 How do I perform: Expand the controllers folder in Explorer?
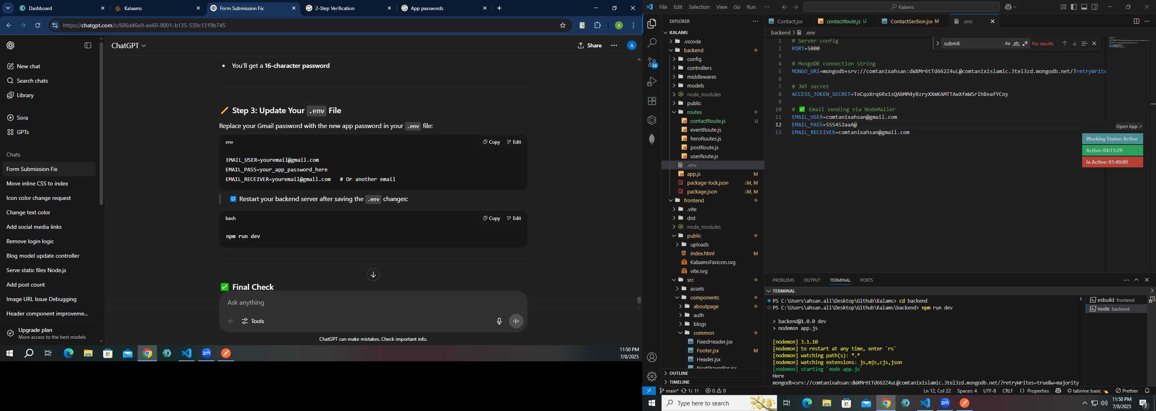674,68
